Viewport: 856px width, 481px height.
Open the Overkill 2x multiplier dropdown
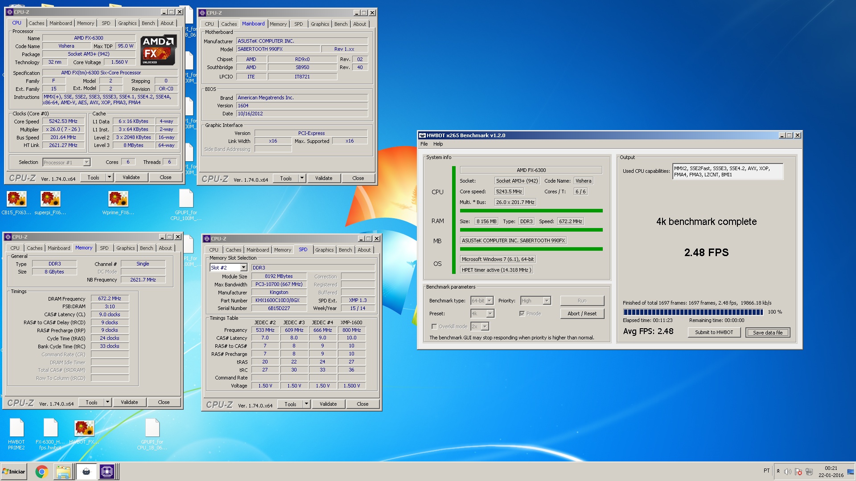click(x=480, y=326)
